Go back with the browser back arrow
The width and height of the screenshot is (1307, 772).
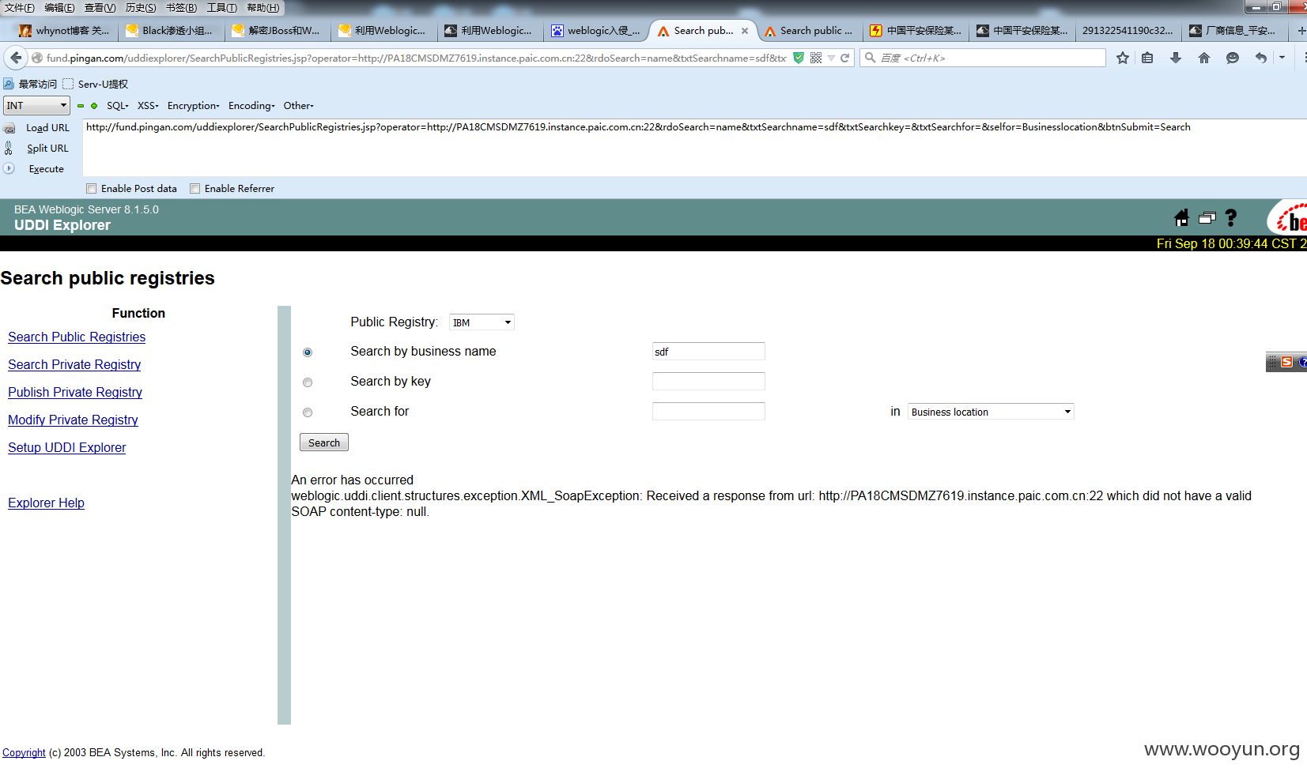point(16,58)
